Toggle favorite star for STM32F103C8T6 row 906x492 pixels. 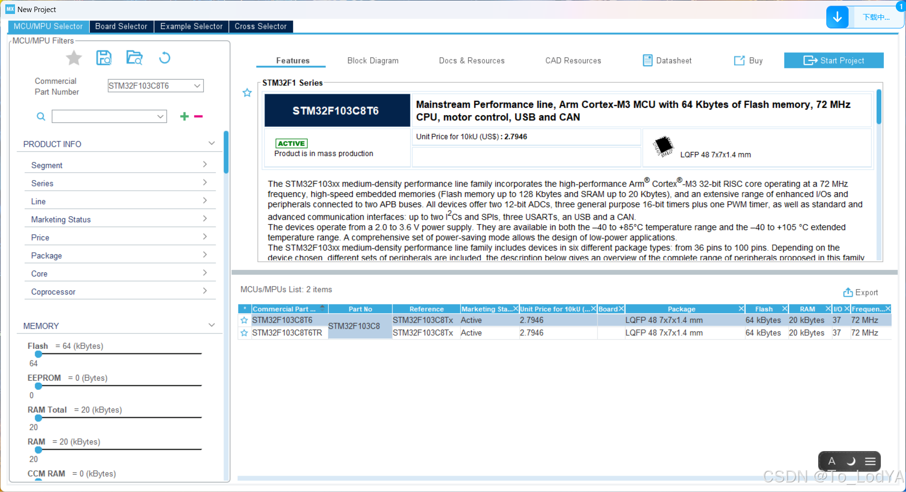pyautogui.click(x=244, y=320)
